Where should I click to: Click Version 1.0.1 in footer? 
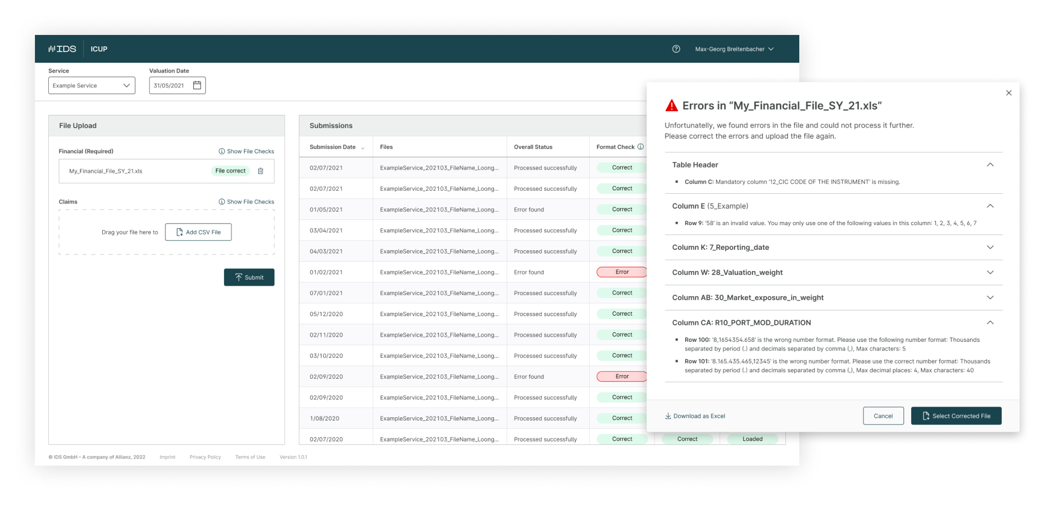coord(293,457)
